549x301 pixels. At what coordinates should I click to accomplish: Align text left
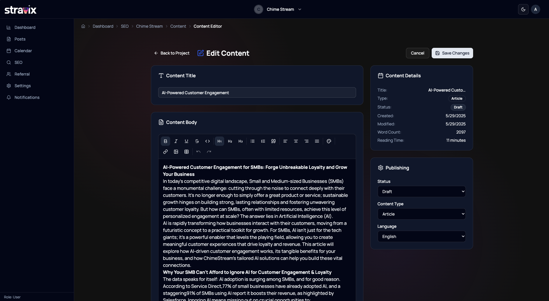(285, 141)
